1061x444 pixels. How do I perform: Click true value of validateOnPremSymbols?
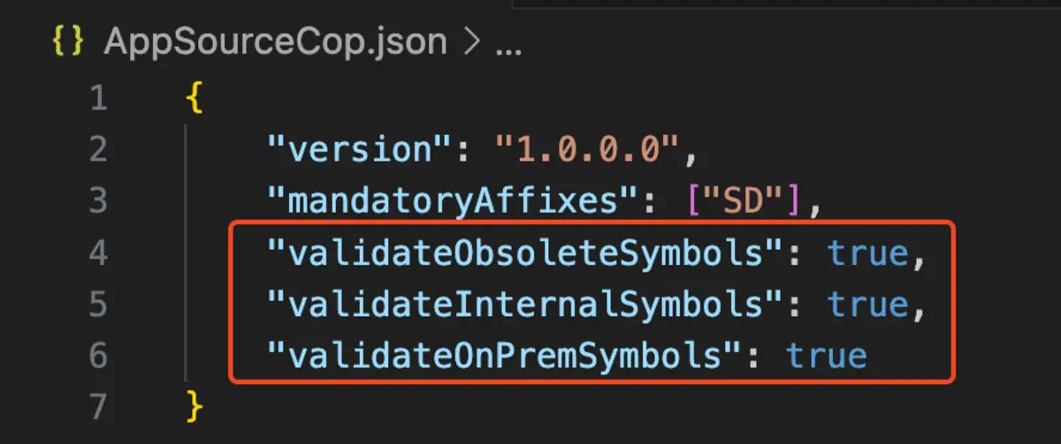click(x=827, y=356)
